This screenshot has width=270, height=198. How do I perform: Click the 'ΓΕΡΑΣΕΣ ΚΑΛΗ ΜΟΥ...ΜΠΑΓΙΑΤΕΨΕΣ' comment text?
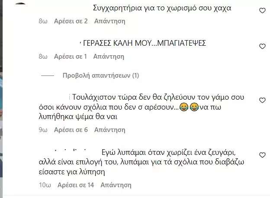click(x=145, y=43)
